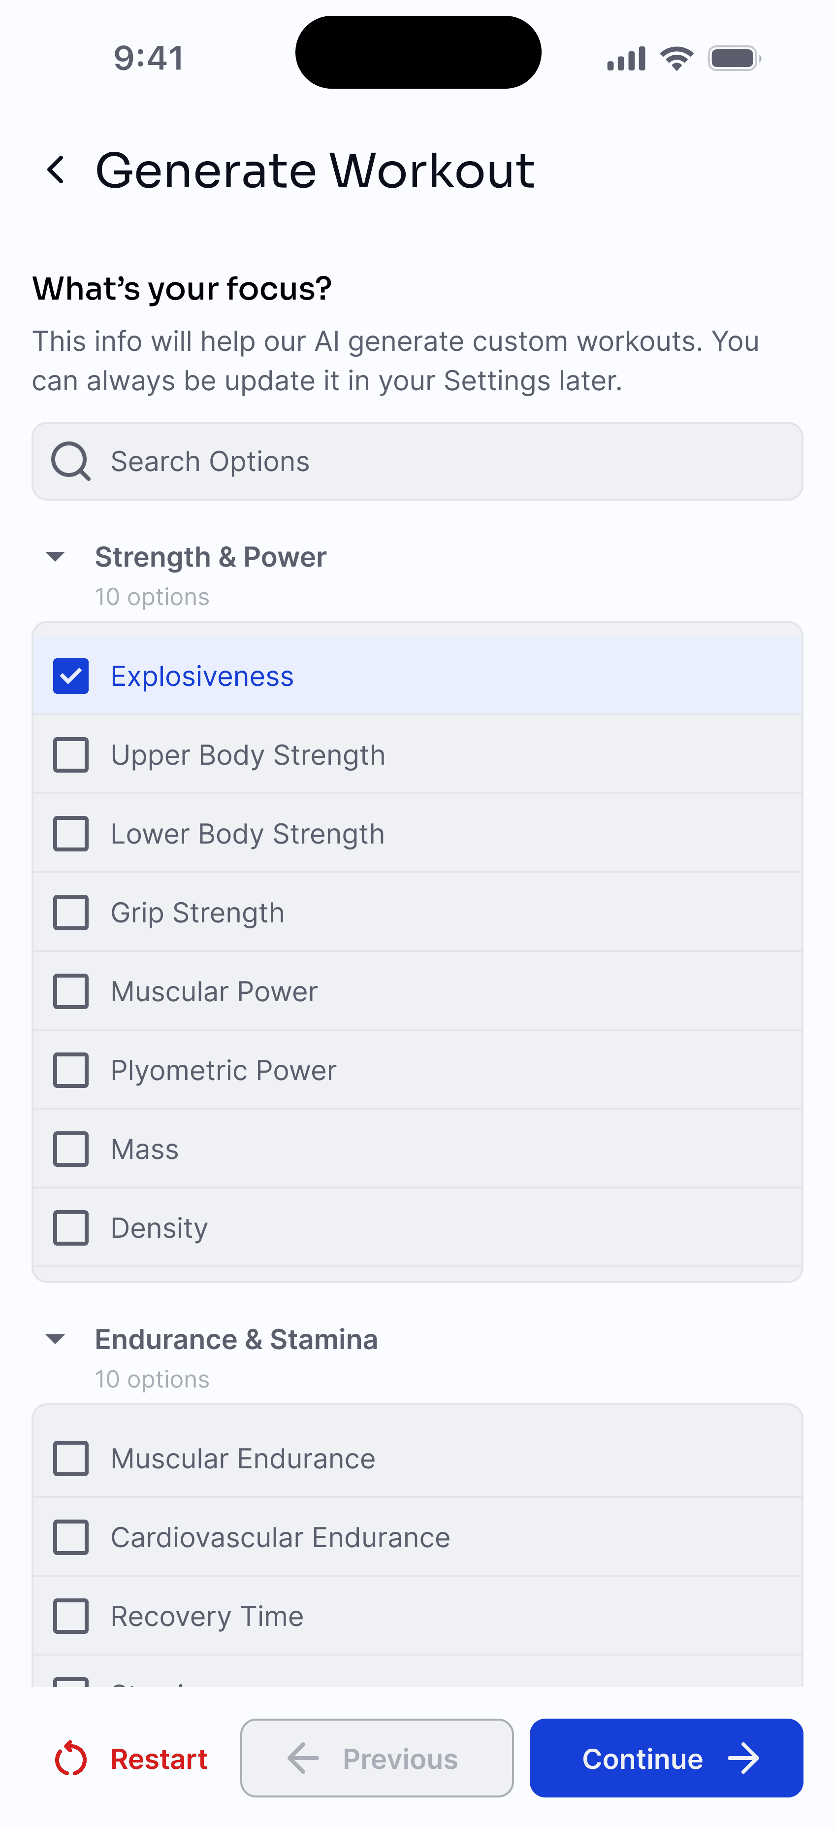The height and width of the screenshot is (1829, 835).
Task: Tick the Muscular Endurance checkbox
Action: click(71, 1458)
